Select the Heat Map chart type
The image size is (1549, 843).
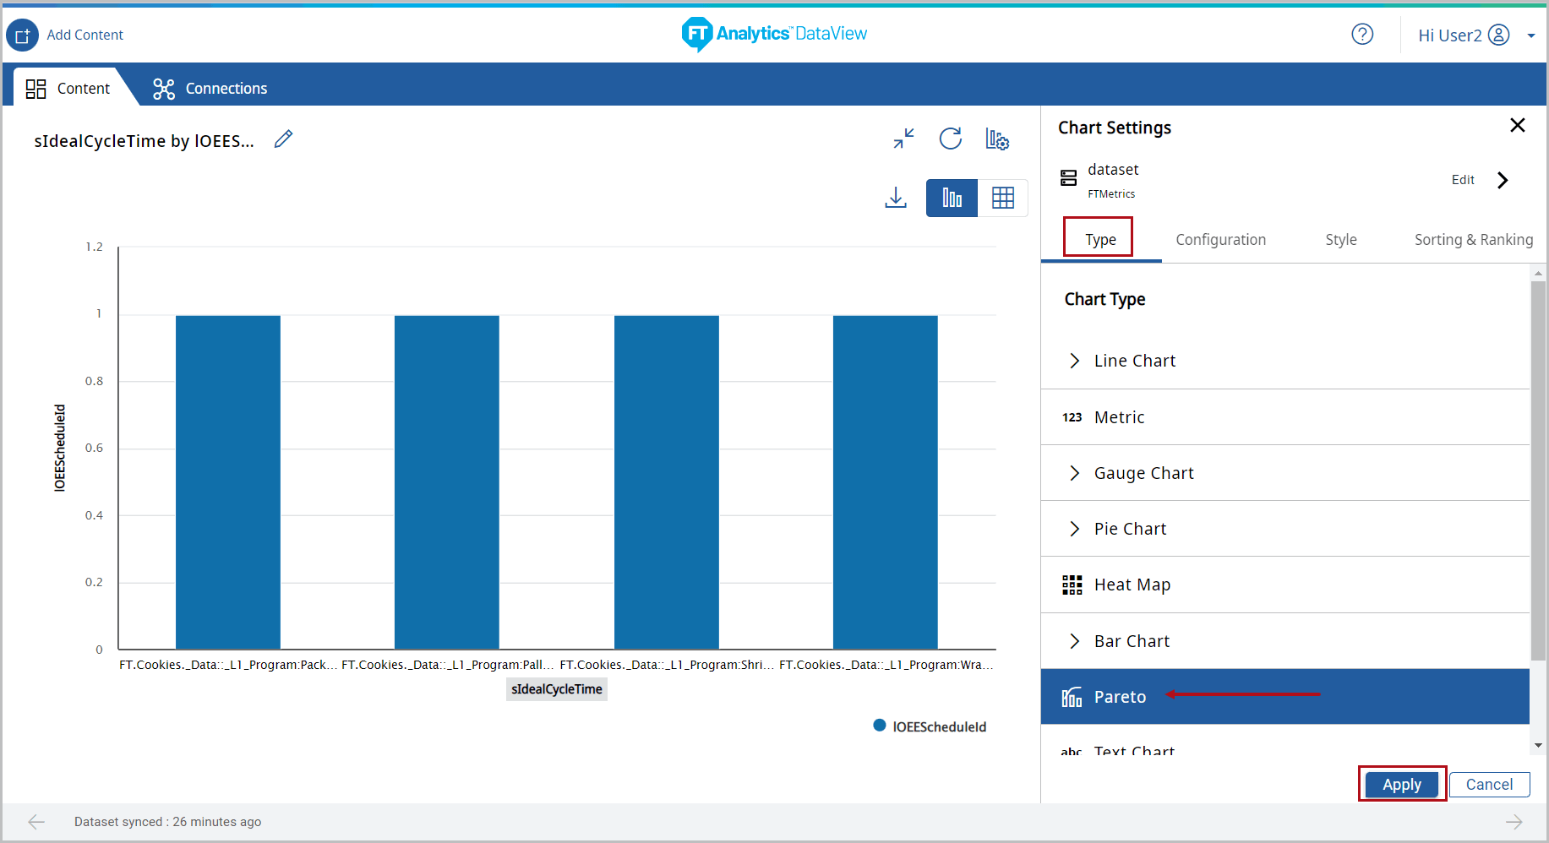point(1285,585)
